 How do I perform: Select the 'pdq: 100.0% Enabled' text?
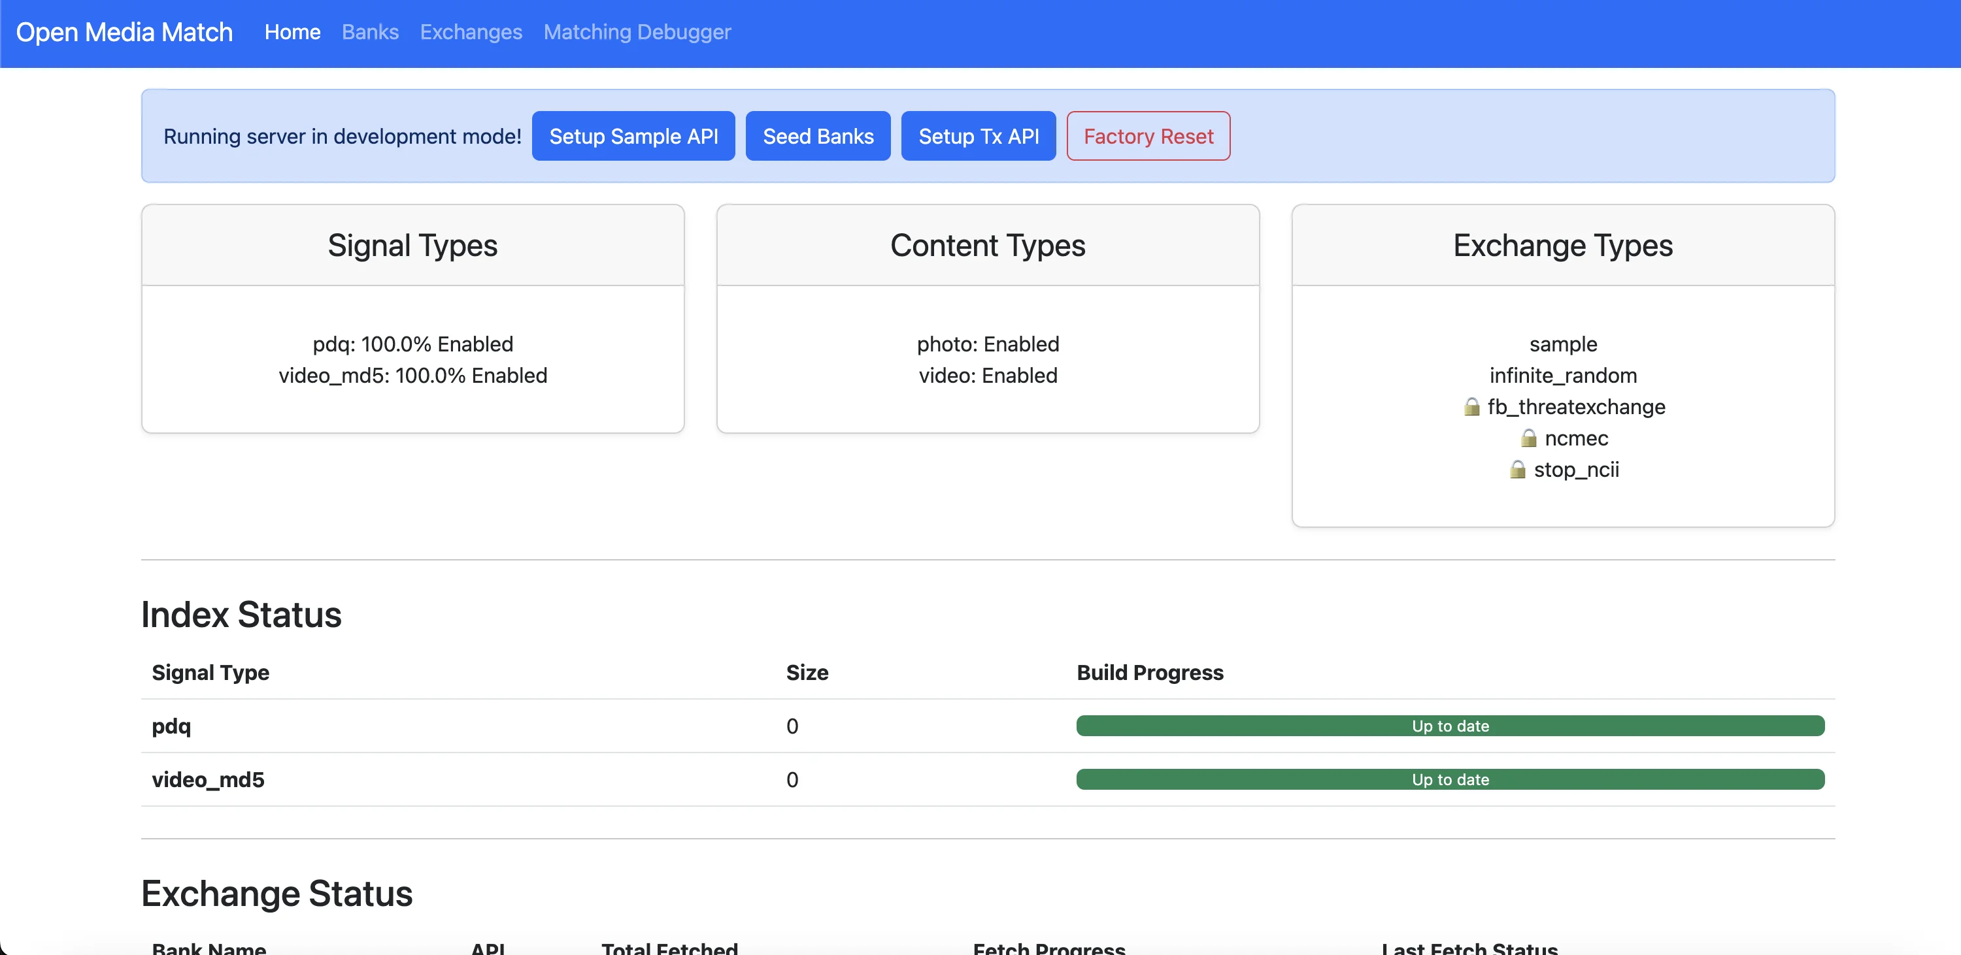coord(412,344)
